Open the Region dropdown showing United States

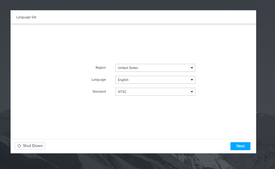tap(155, 68)
